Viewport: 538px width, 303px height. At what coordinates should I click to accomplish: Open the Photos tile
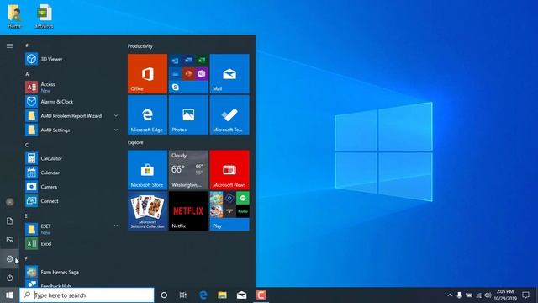[x=188, y=114]
